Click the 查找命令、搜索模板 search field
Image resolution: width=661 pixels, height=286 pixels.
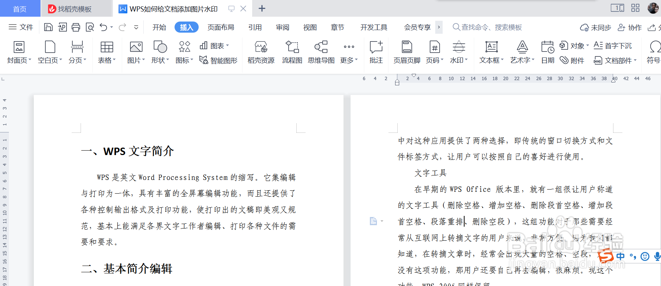pyautogui.click(x=488, y=27)
